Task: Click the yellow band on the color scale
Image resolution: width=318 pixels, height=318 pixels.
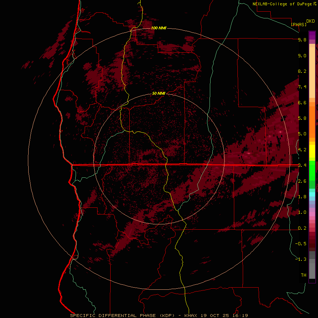Action: pos(312,151)
